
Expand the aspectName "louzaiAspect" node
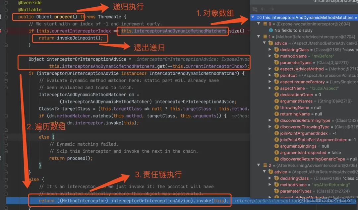[270, 88]
